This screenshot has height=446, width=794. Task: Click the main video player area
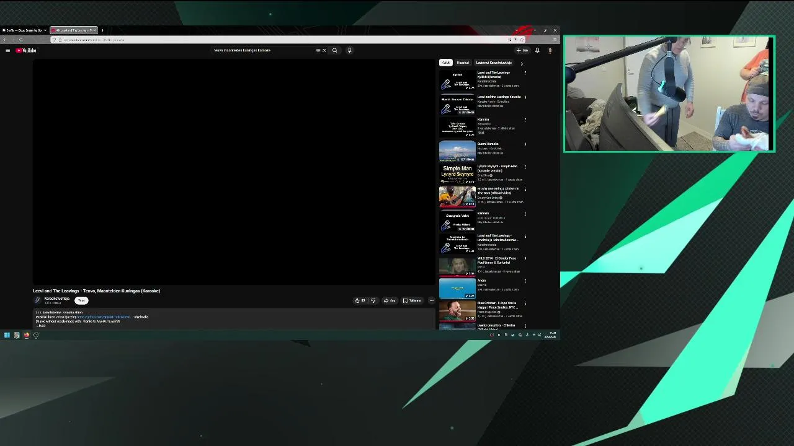(x=234, y=172)
